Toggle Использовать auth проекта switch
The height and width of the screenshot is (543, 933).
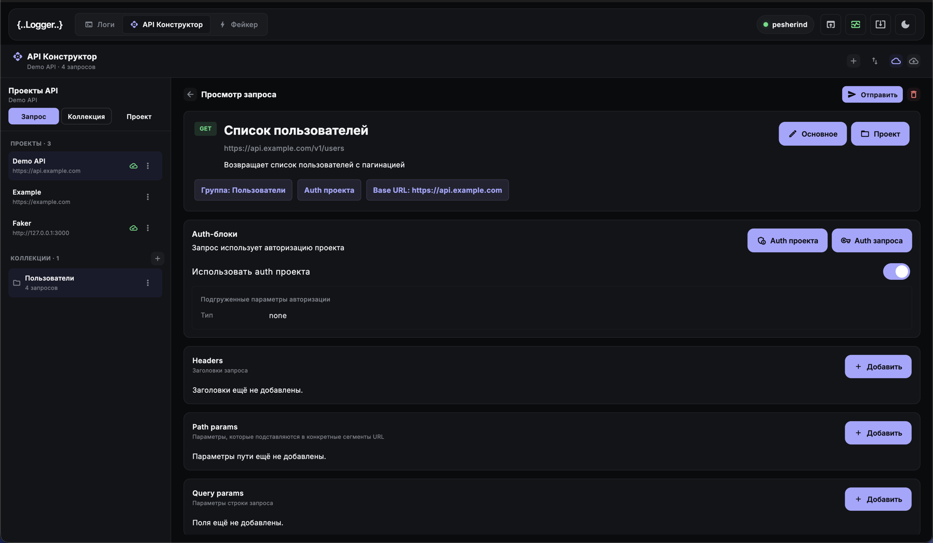pos(896,271)
